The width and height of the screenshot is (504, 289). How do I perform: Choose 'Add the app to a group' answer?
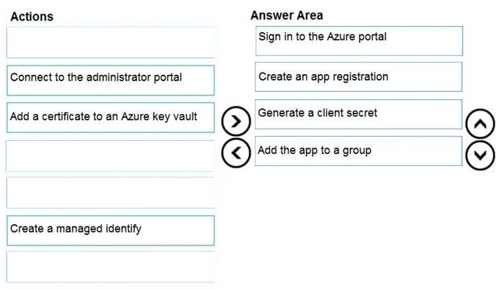click(x=359, y=151)
